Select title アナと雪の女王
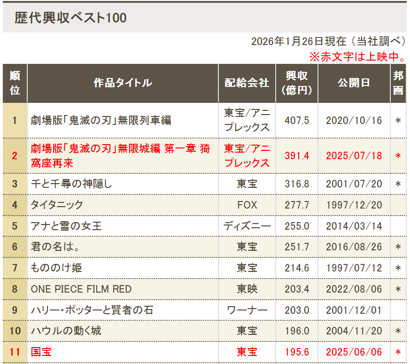 66,226
